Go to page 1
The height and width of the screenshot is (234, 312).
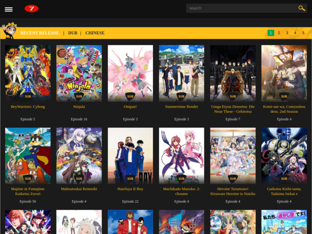coord(270,33)
